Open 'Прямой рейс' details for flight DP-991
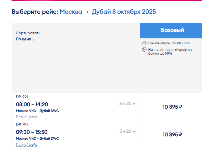The height and width of the screenshot is (147, 202). [x=27, y=117]
